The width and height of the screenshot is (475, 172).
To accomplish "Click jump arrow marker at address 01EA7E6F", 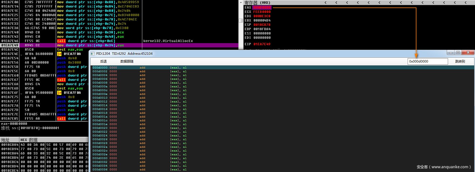I will [21, 93].
